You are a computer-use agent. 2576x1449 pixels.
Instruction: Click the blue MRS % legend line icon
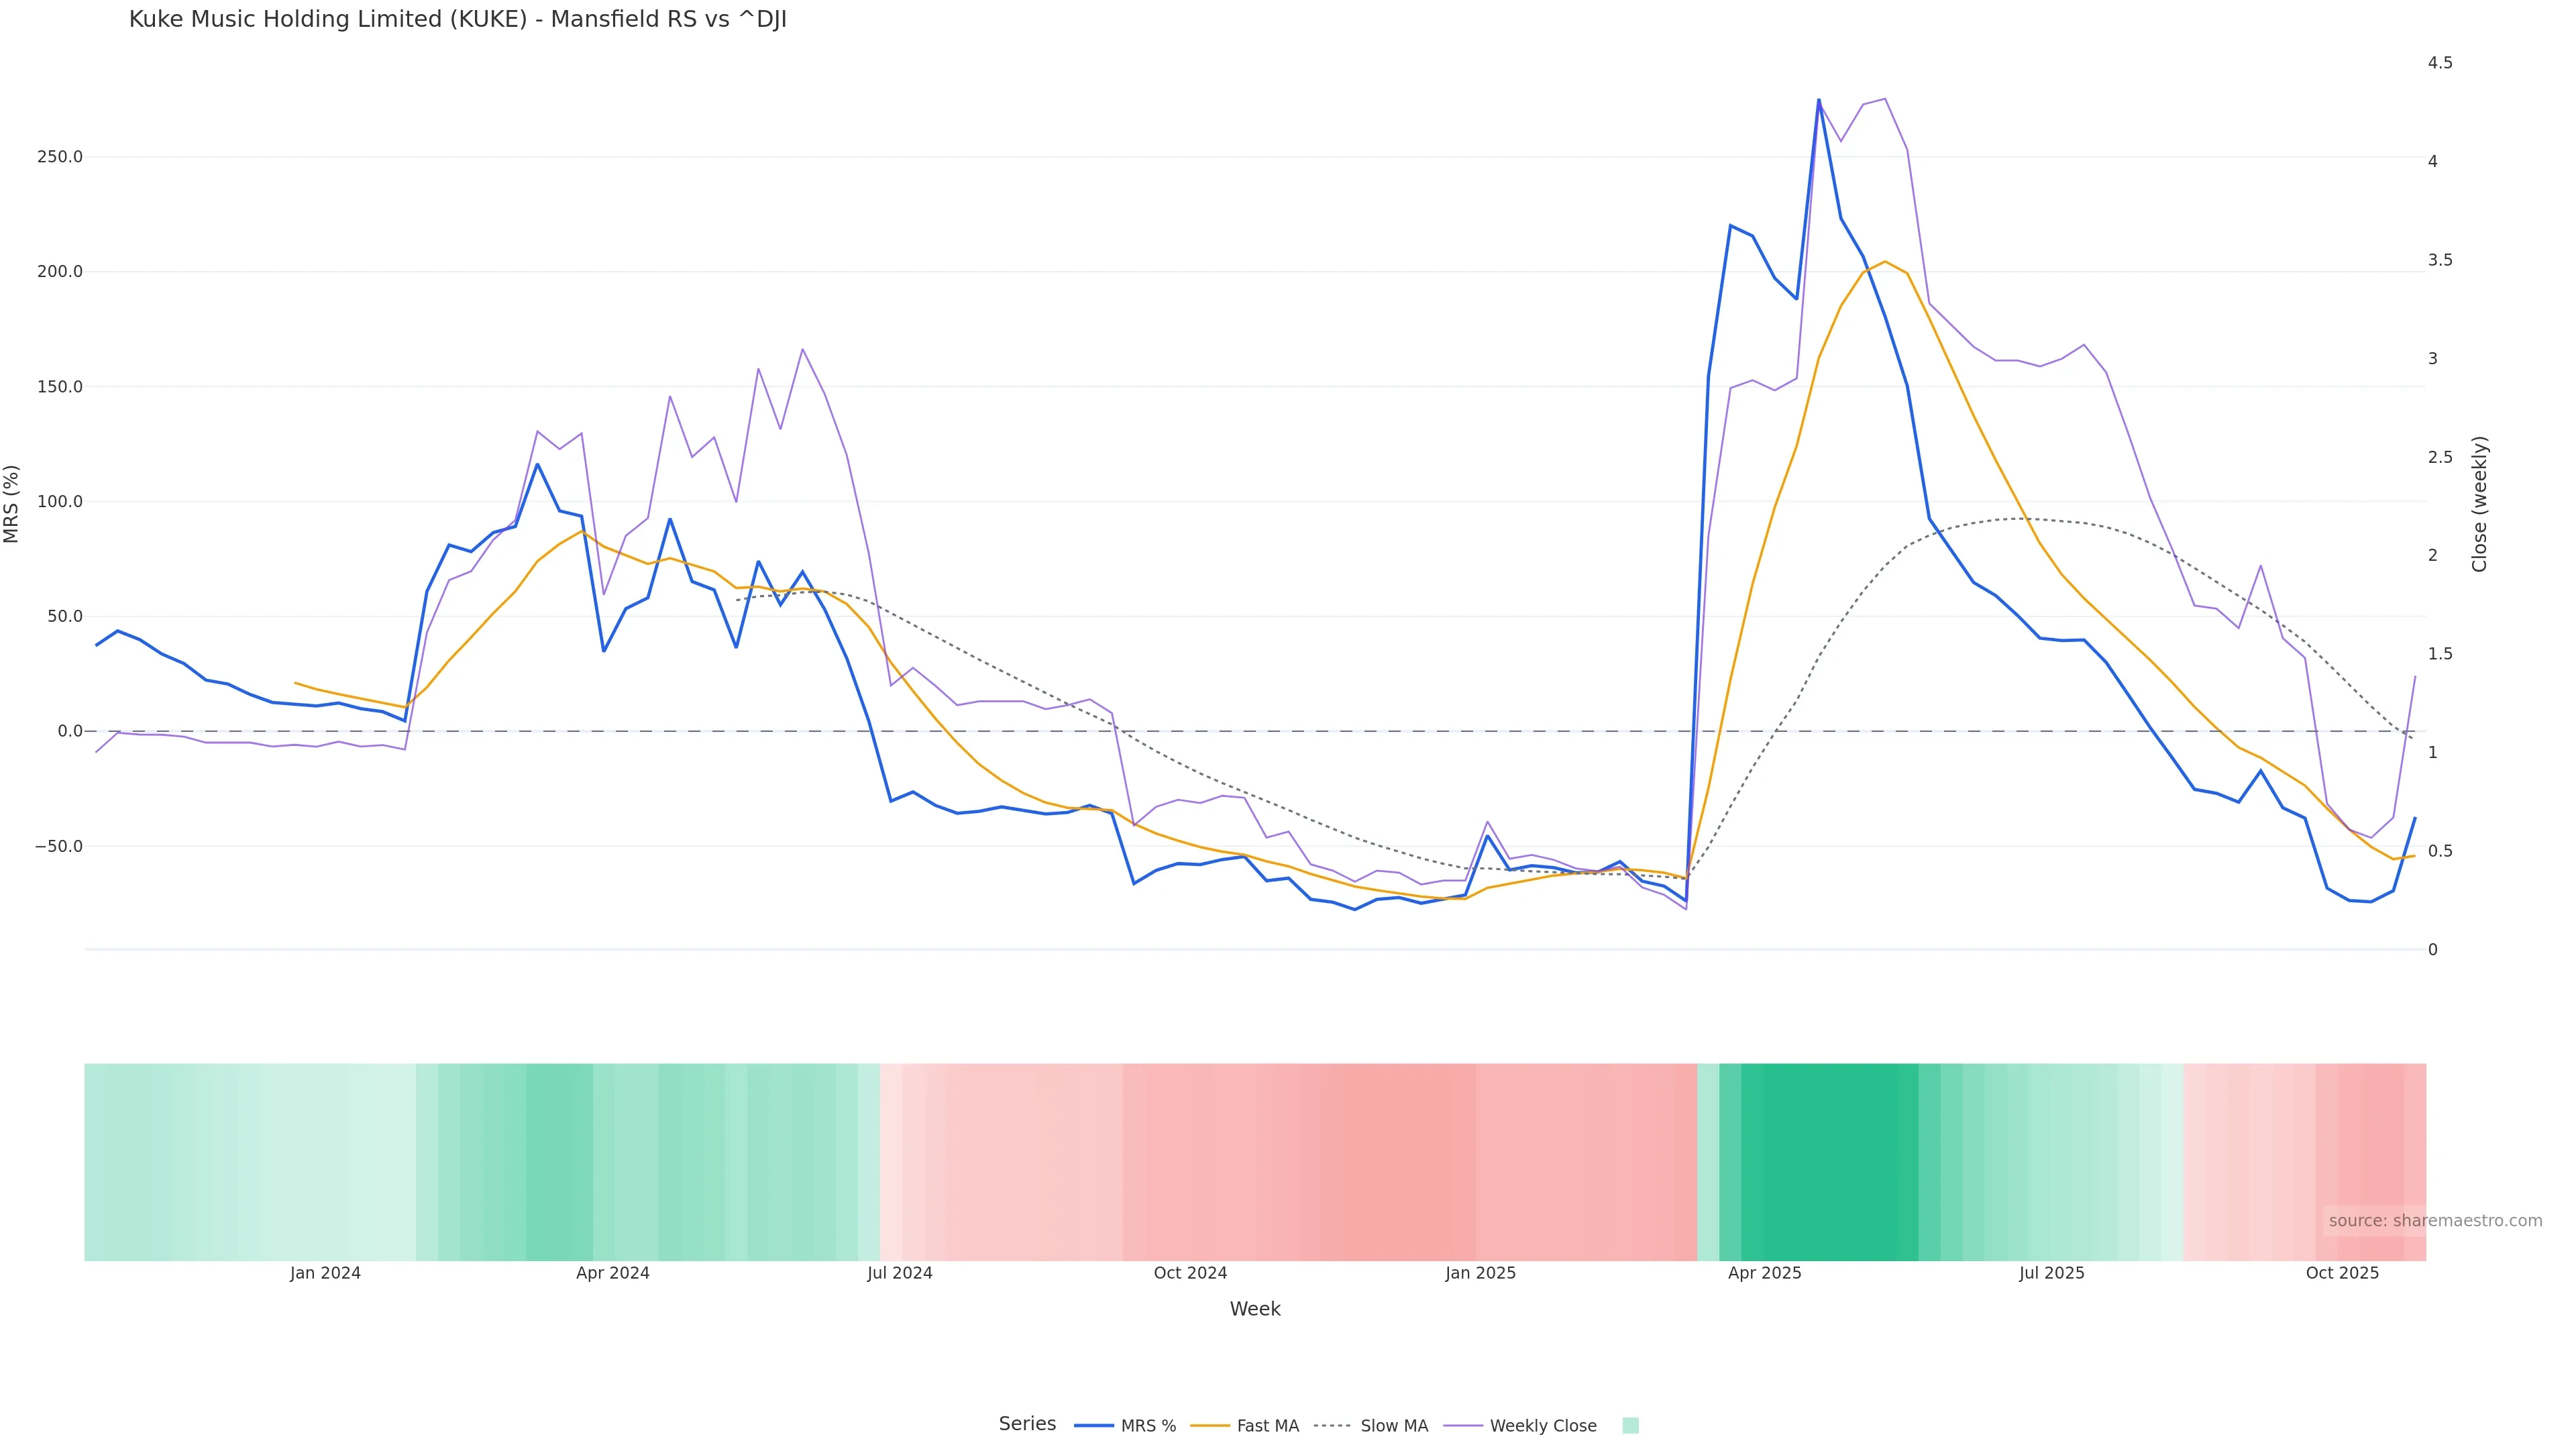(x=1093, y=1426)
